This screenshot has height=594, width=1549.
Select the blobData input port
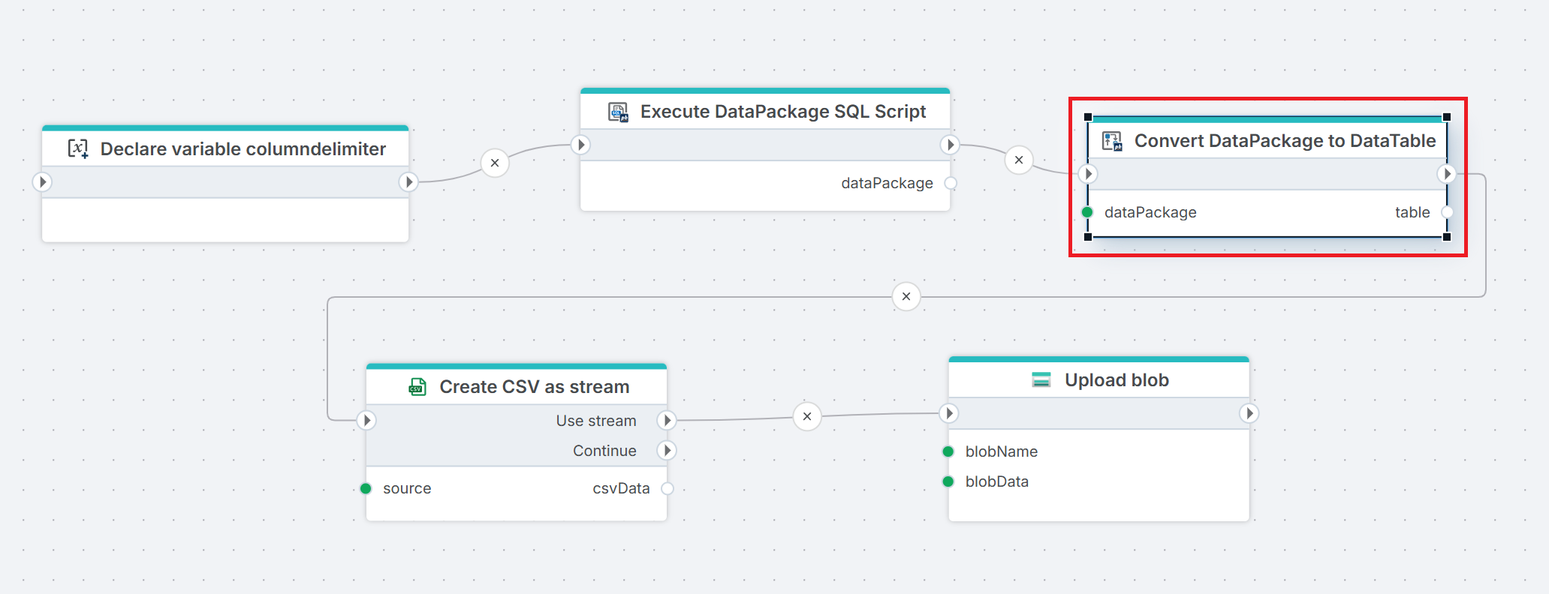click(948, 481)
